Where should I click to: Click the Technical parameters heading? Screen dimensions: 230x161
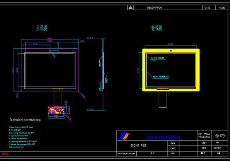pyautogui.click(x=25, y=120)
